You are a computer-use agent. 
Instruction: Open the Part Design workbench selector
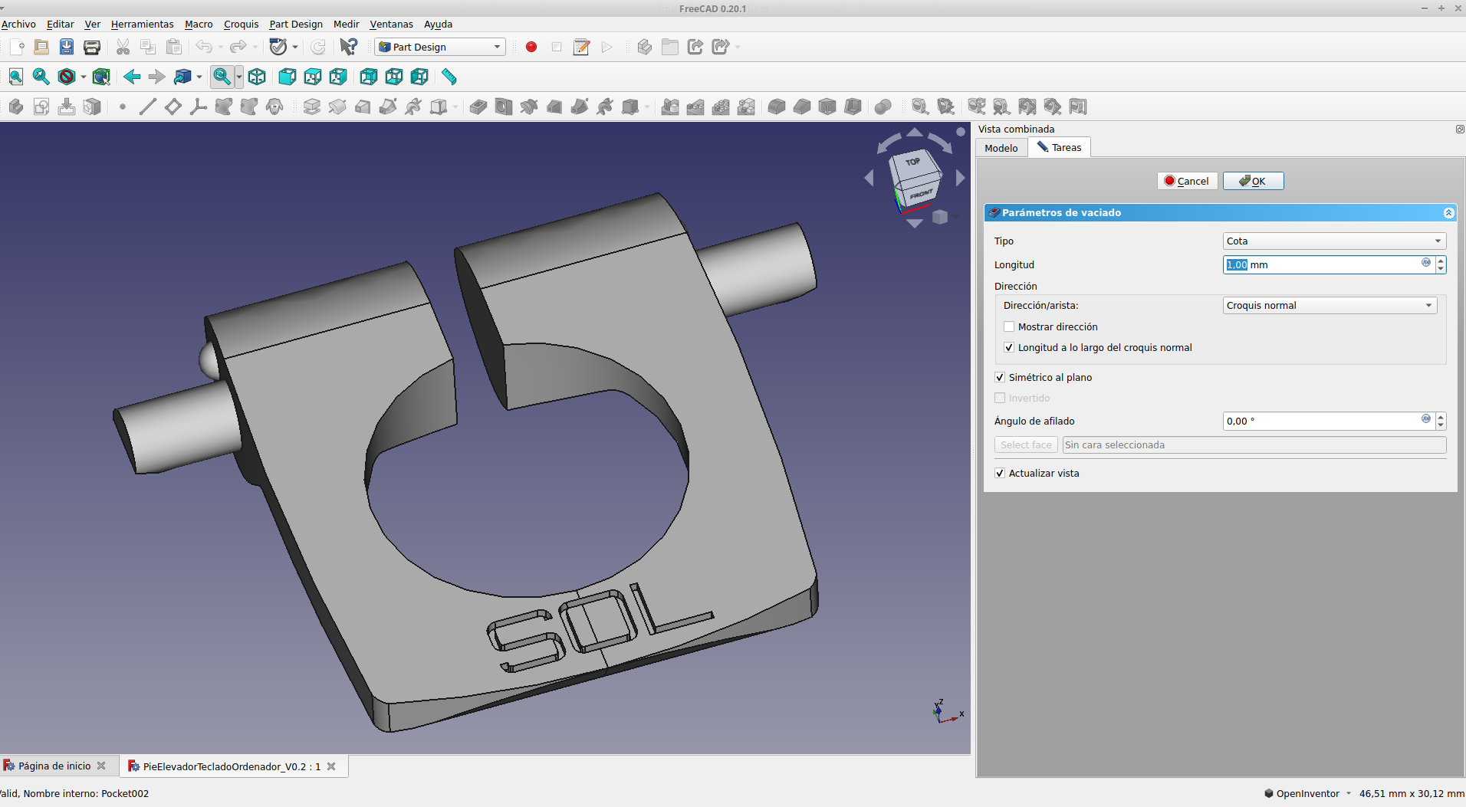pos(440,47)
